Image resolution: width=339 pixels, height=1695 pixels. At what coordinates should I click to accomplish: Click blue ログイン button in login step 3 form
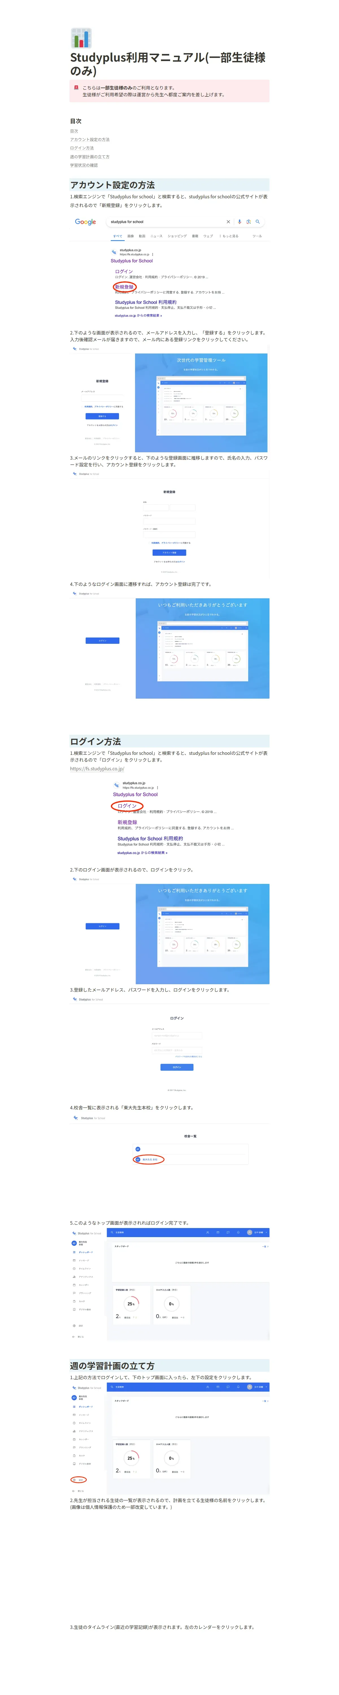[177, 1067]
